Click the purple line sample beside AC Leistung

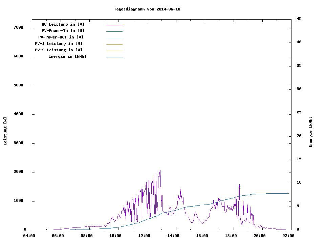114,25
